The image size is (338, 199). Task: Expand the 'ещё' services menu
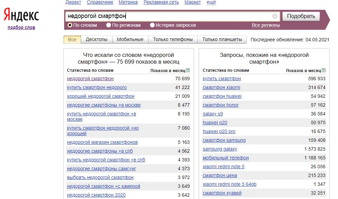pos(211,2)
